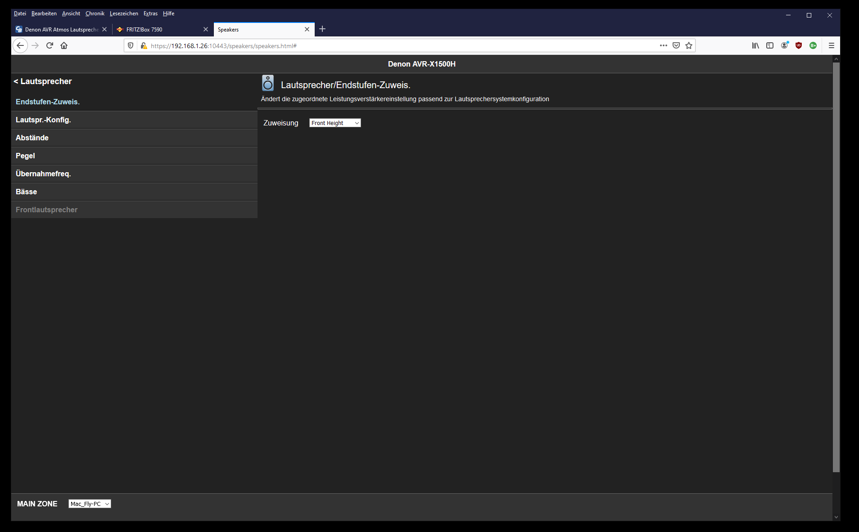Open the Pegel settings

pyautogui.click(x=134, y=156)
